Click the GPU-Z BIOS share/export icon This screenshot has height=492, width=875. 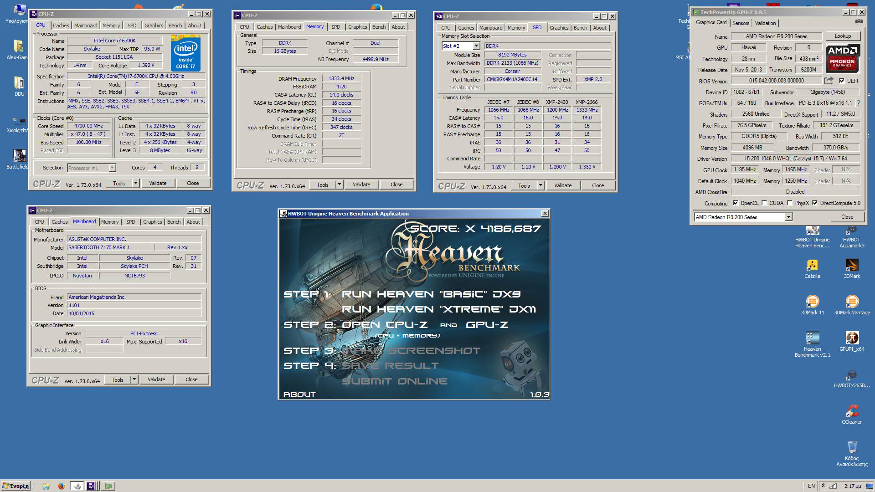(x=829, y=81)
